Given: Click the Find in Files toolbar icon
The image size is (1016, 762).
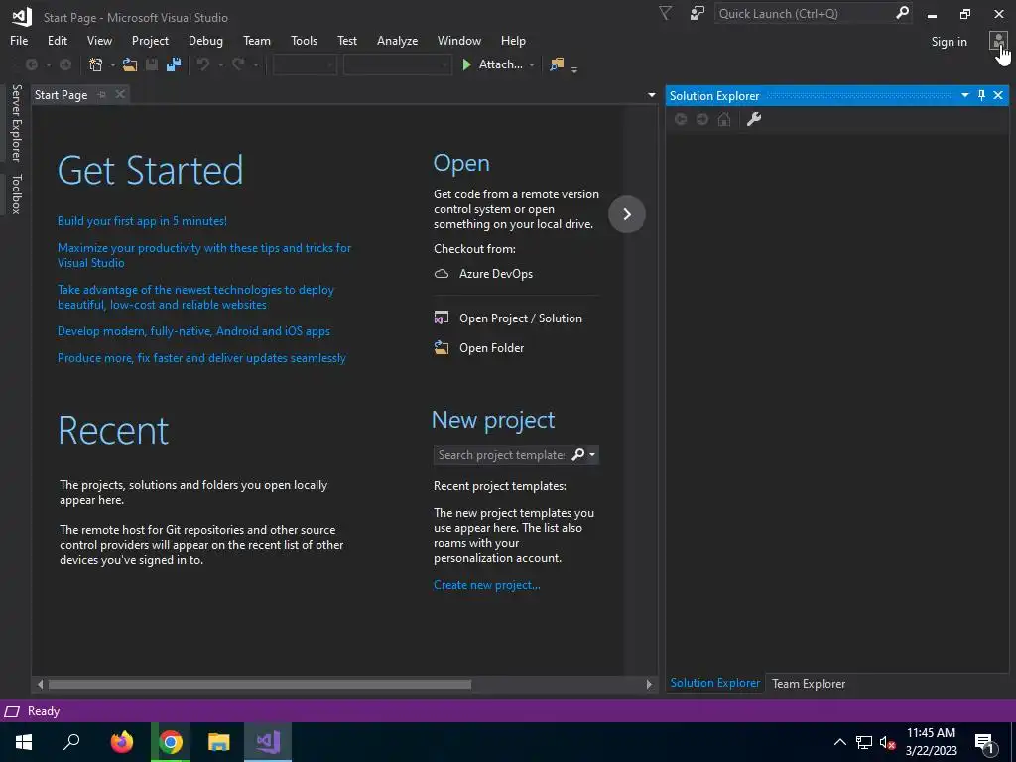Looking at the screenshot, I should [x=557, y=64].
